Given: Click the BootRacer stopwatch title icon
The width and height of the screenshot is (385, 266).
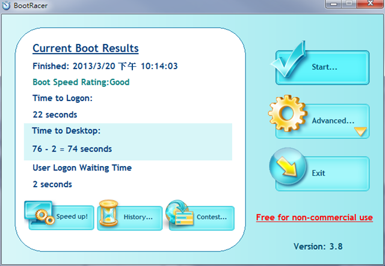Looking at the screenshot, I should pos(6,5).
